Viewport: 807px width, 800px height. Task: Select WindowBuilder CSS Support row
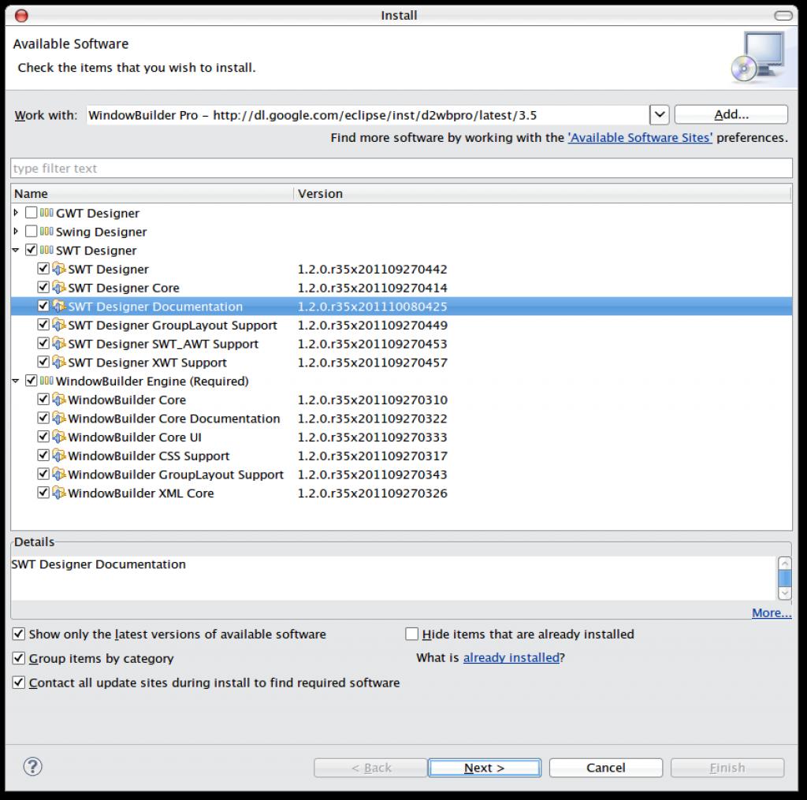click(401, 456)
